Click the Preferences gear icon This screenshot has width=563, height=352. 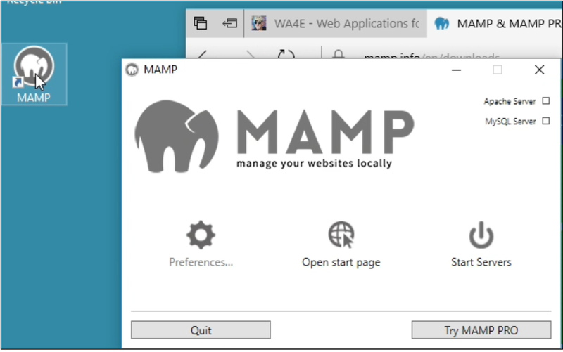click(x=201, y=235)
